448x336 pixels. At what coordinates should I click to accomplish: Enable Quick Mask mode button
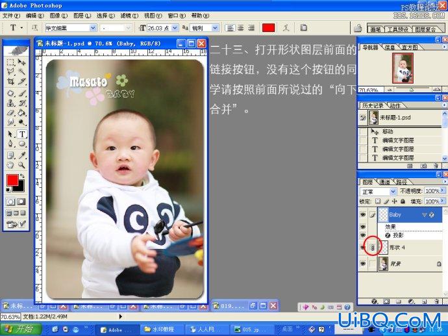21,202
